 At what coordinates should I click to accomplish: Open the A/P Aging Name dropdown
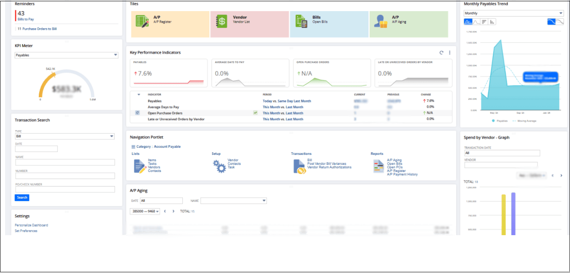tap(234, 201)
